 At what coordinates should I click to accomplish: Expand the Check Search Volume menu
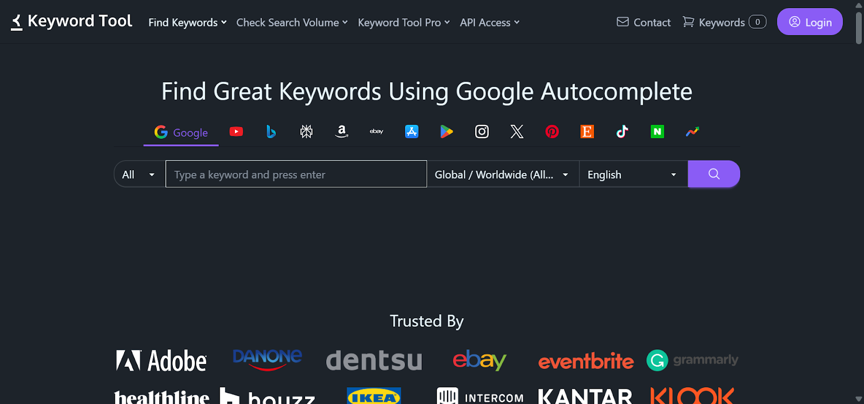(292, 23)
